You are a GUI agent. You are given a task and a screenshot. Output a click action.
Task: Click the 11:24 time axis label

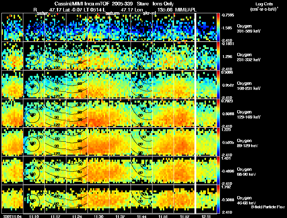pyautogui.click(x=77, y=216)
